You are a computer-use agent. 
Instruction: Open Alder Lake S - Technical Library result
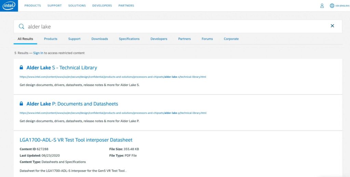[62, 67]
